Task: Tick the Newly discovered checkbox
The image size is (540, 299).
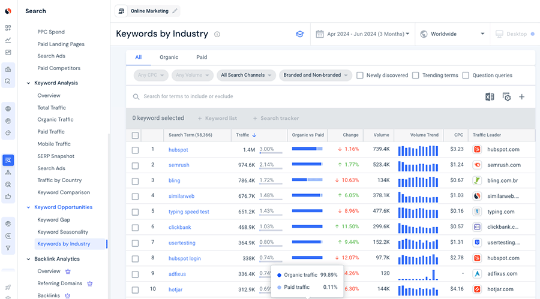Action: point(360,75)
